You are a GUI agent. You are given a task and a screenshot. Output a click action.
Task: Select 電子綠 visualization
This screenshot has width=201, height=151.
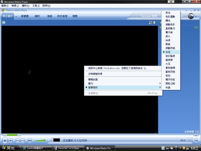171,32
